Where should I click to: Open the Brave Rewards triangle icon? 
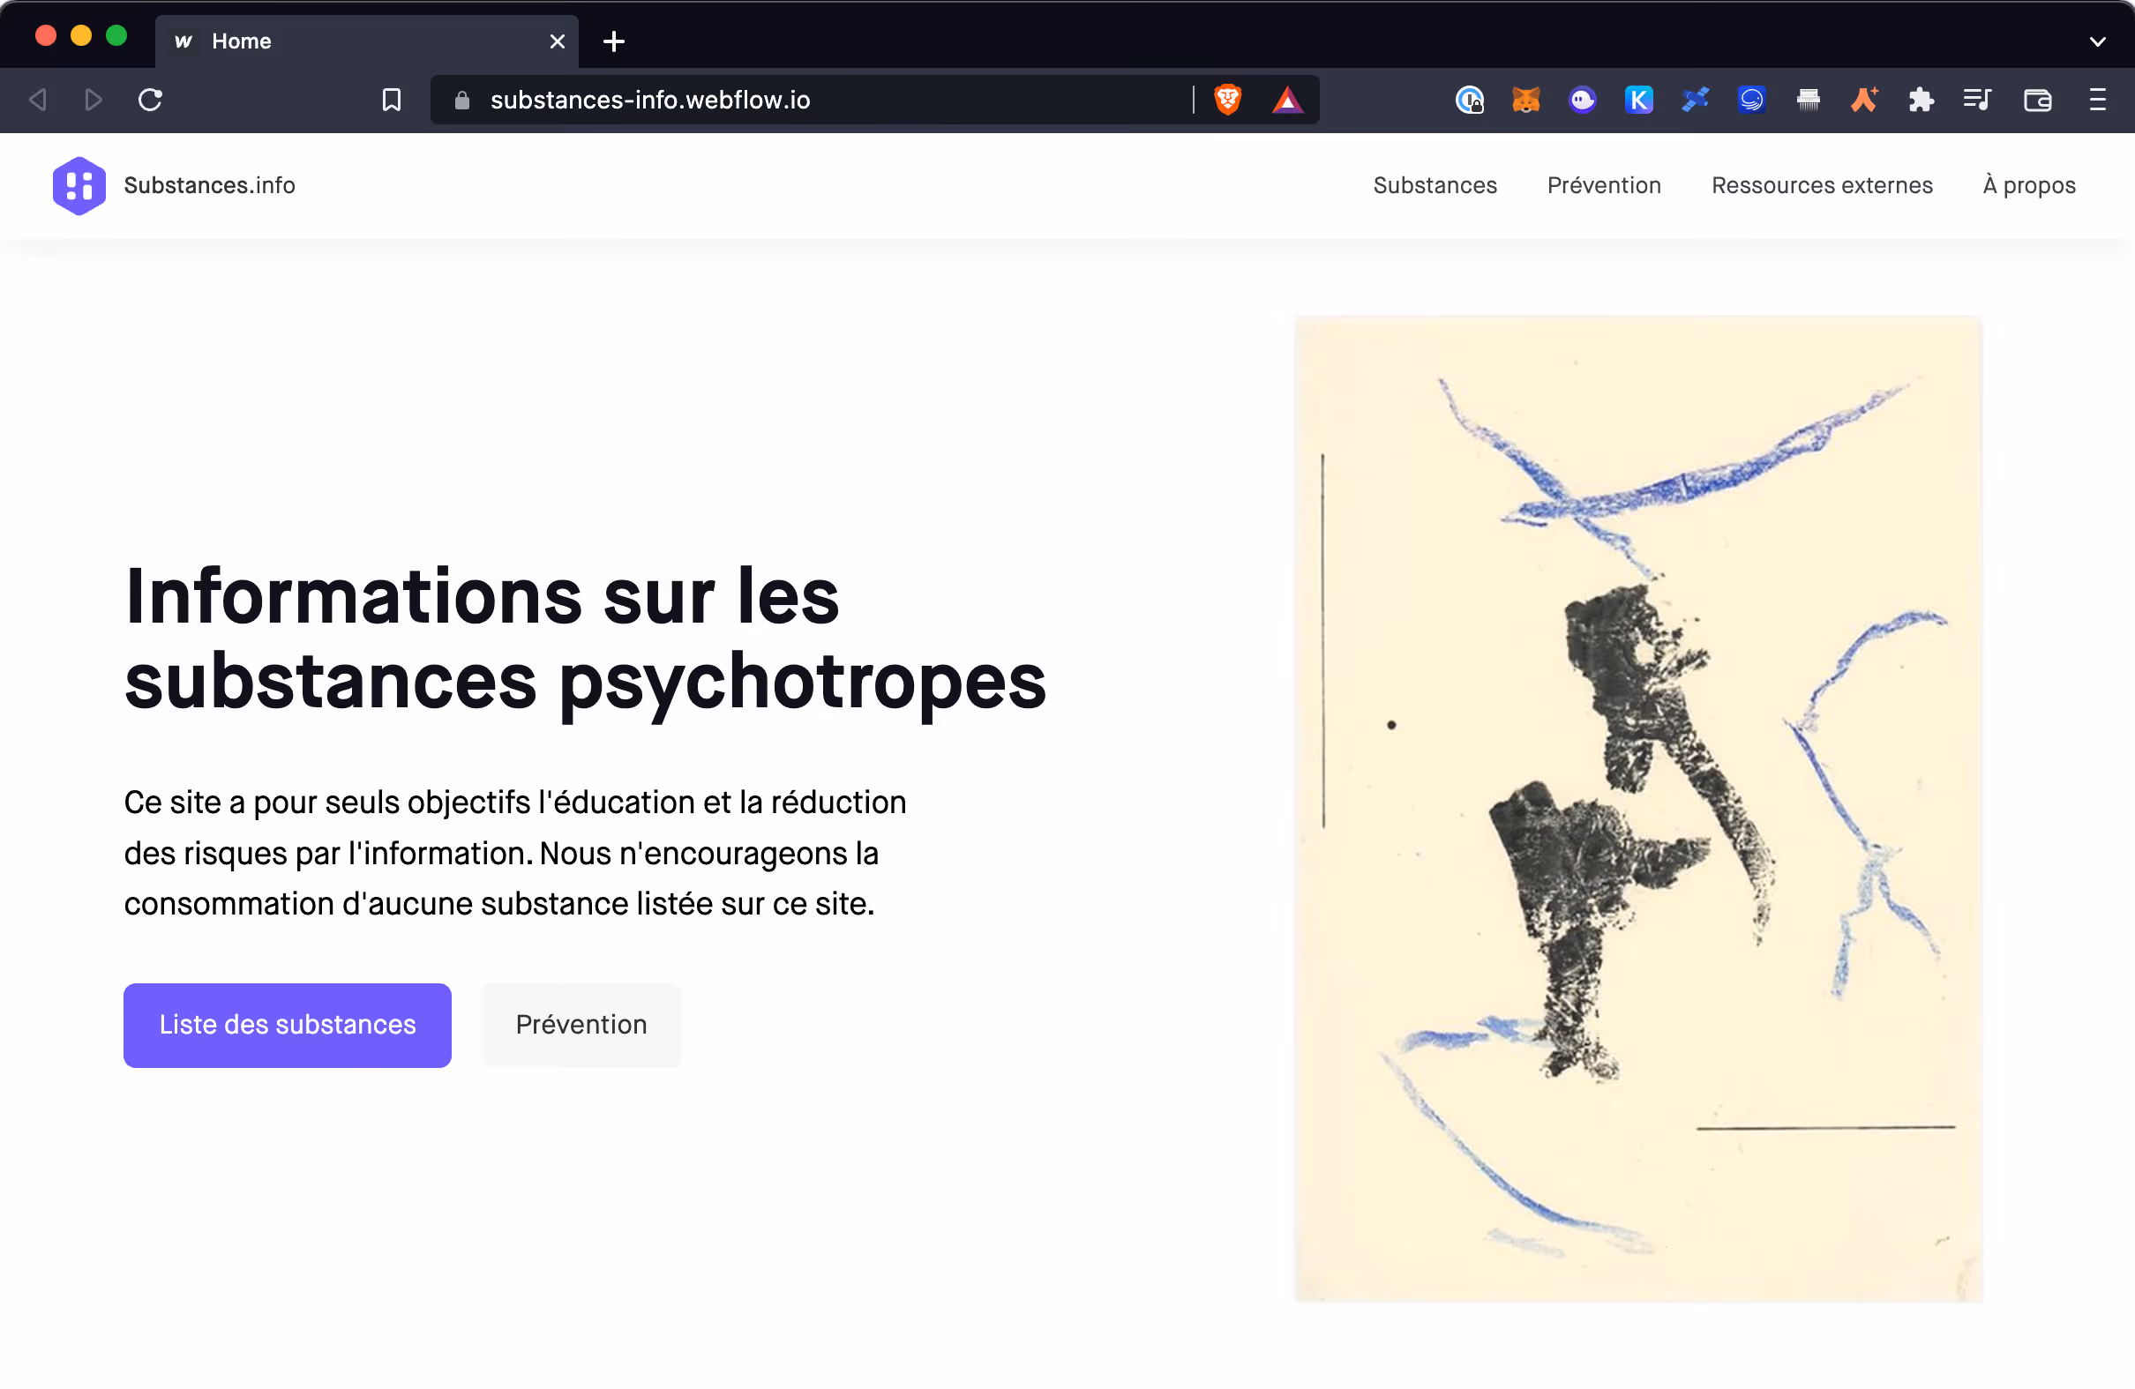1287,100
